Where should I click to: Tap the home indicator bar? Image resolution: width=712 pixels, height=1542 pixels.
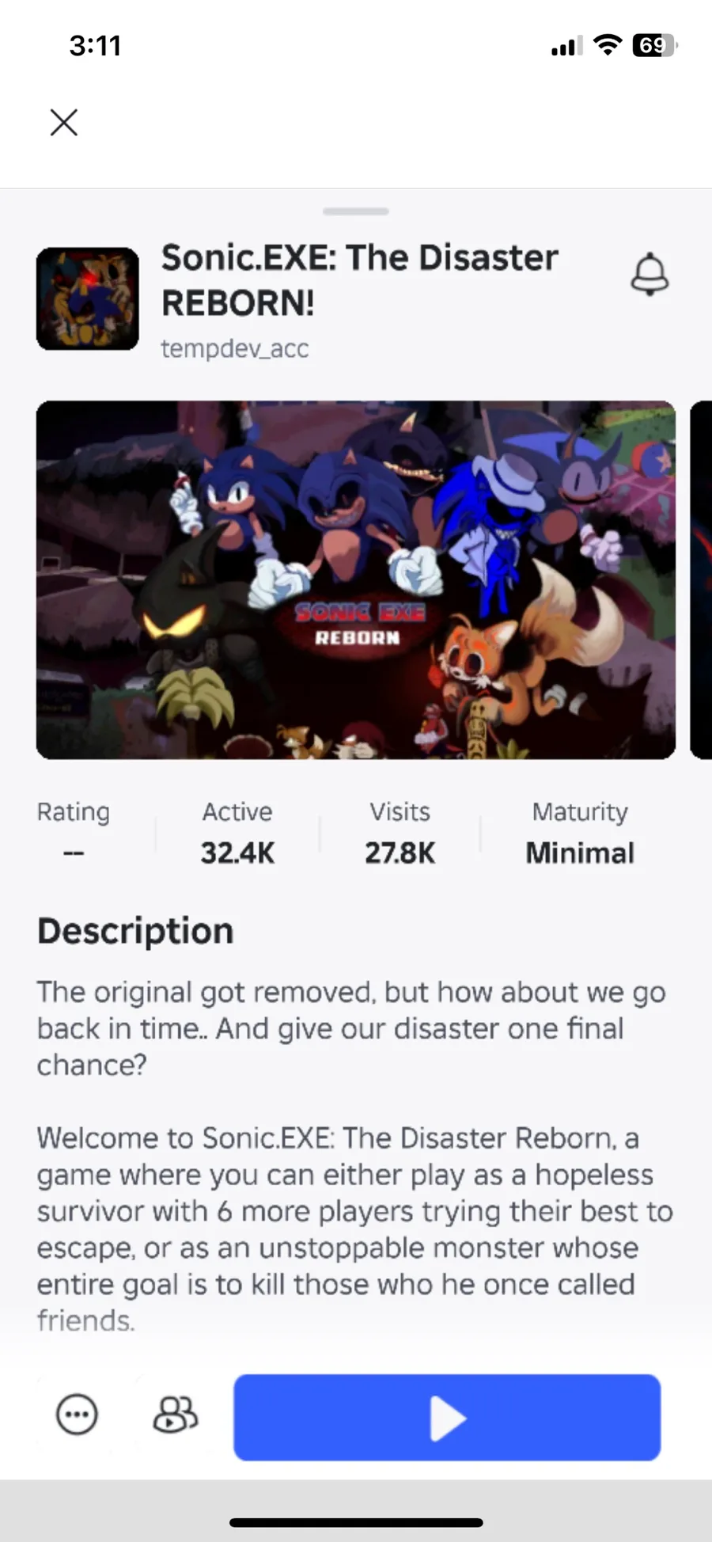356,1522
